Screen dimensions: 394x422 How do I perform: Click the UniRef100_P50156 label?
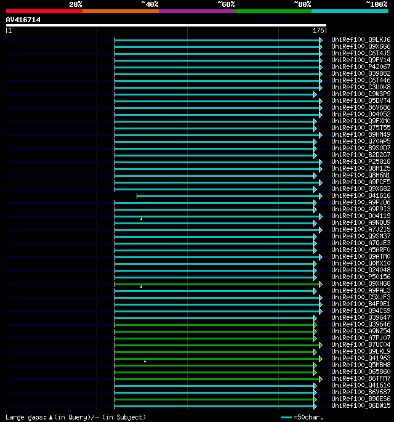(361, 277)
